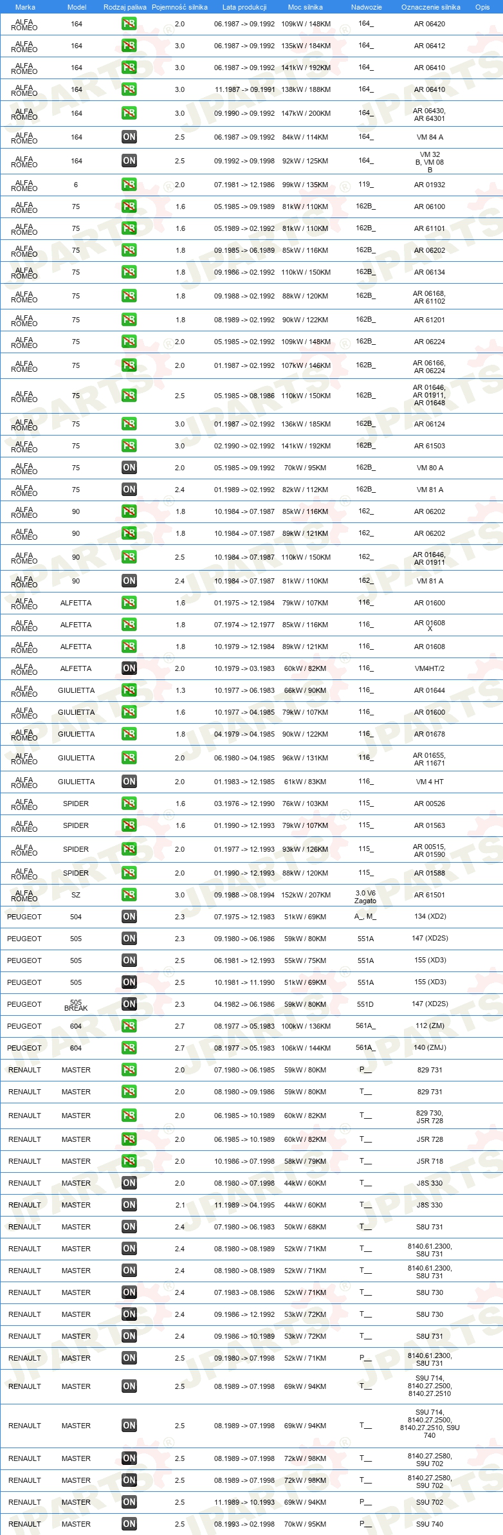
Task: Click the petrol icon in the 140 (ZMJ) row
Action: tap(129, 1048)
